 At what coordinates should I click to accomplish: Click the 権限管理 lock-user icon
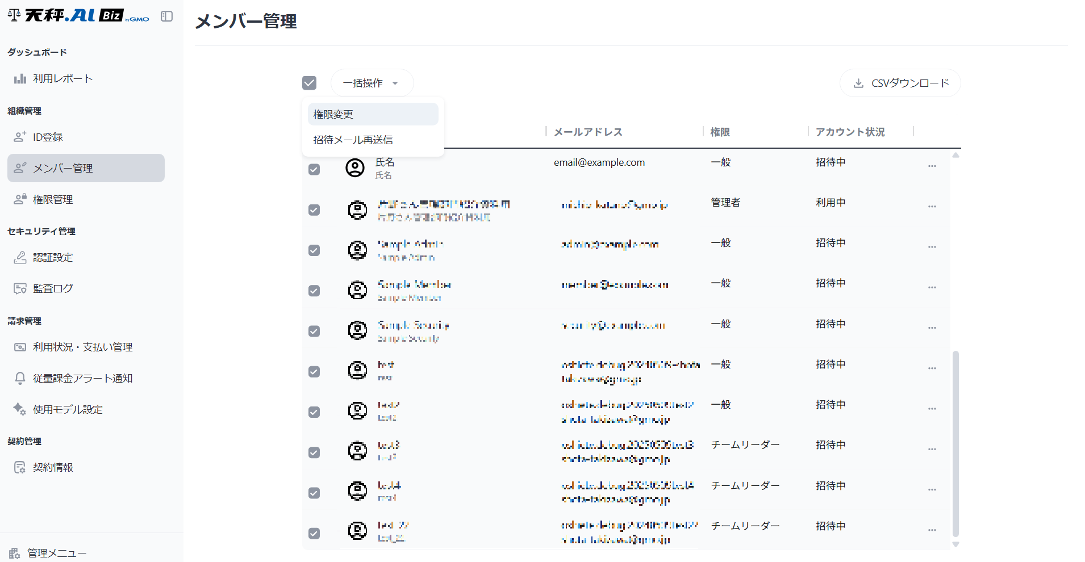tap(20, 199)
